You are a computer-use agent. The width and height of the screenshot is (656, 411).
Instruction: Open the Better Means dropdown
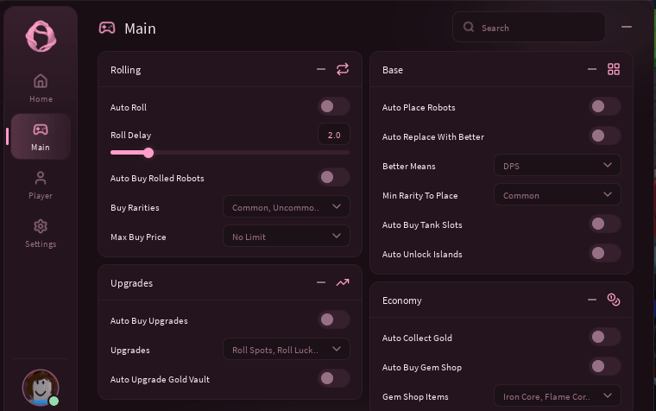558,165
